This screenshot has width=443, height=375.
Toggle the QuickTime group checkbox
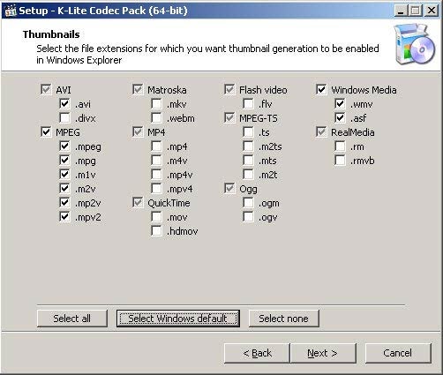pyautogui.click(x=138, y=202)
